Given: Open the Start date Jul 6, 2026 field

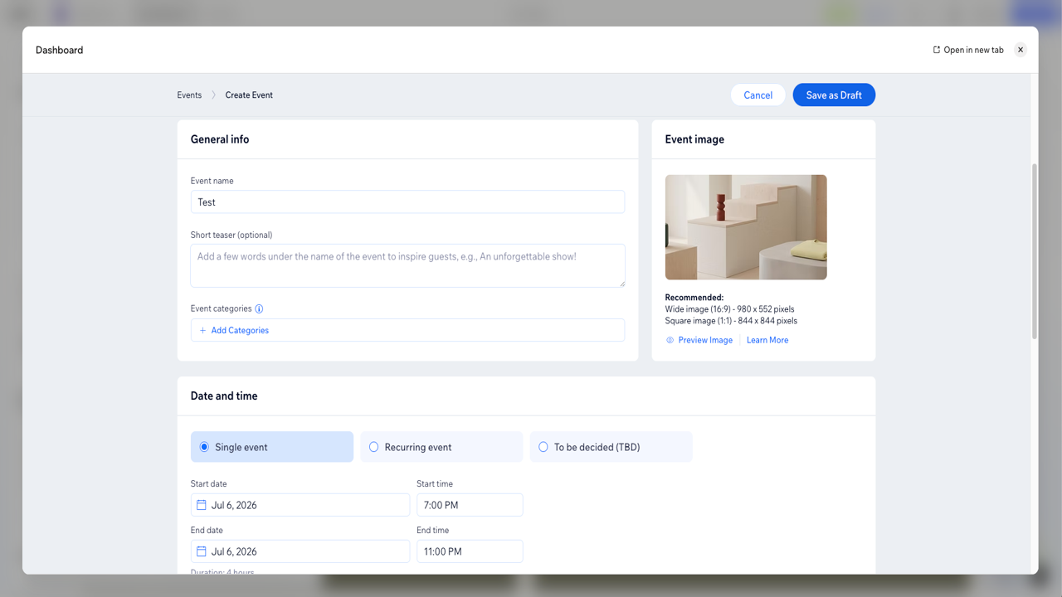Looking at the screenshot, I should coord(300,505).
